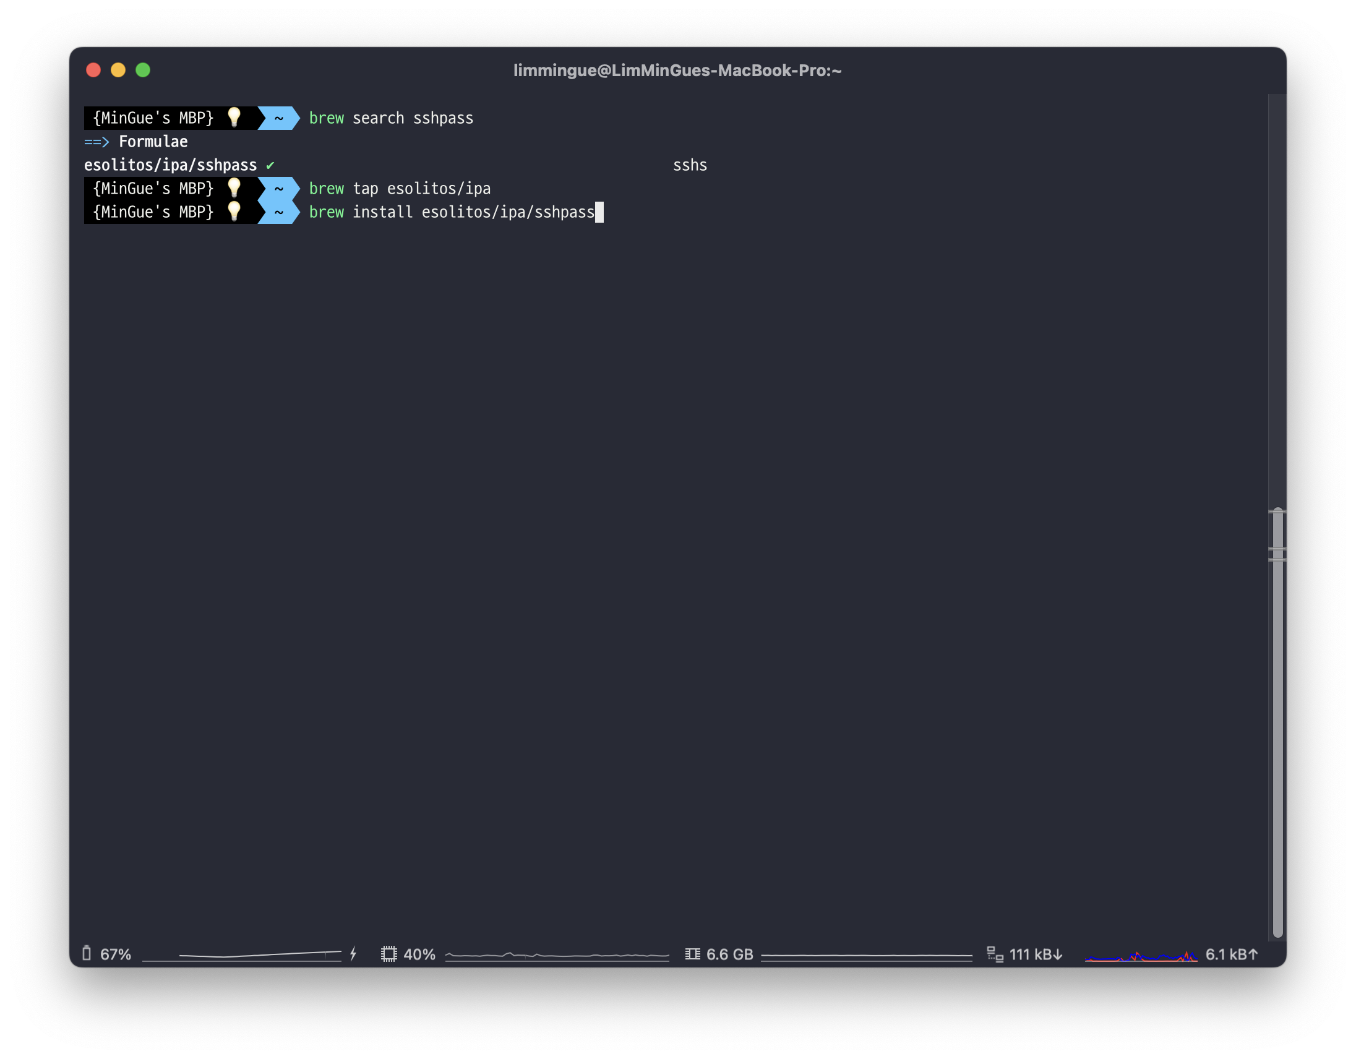Click the CPU chip icon

pyautogui.click(x=388, y=954)
